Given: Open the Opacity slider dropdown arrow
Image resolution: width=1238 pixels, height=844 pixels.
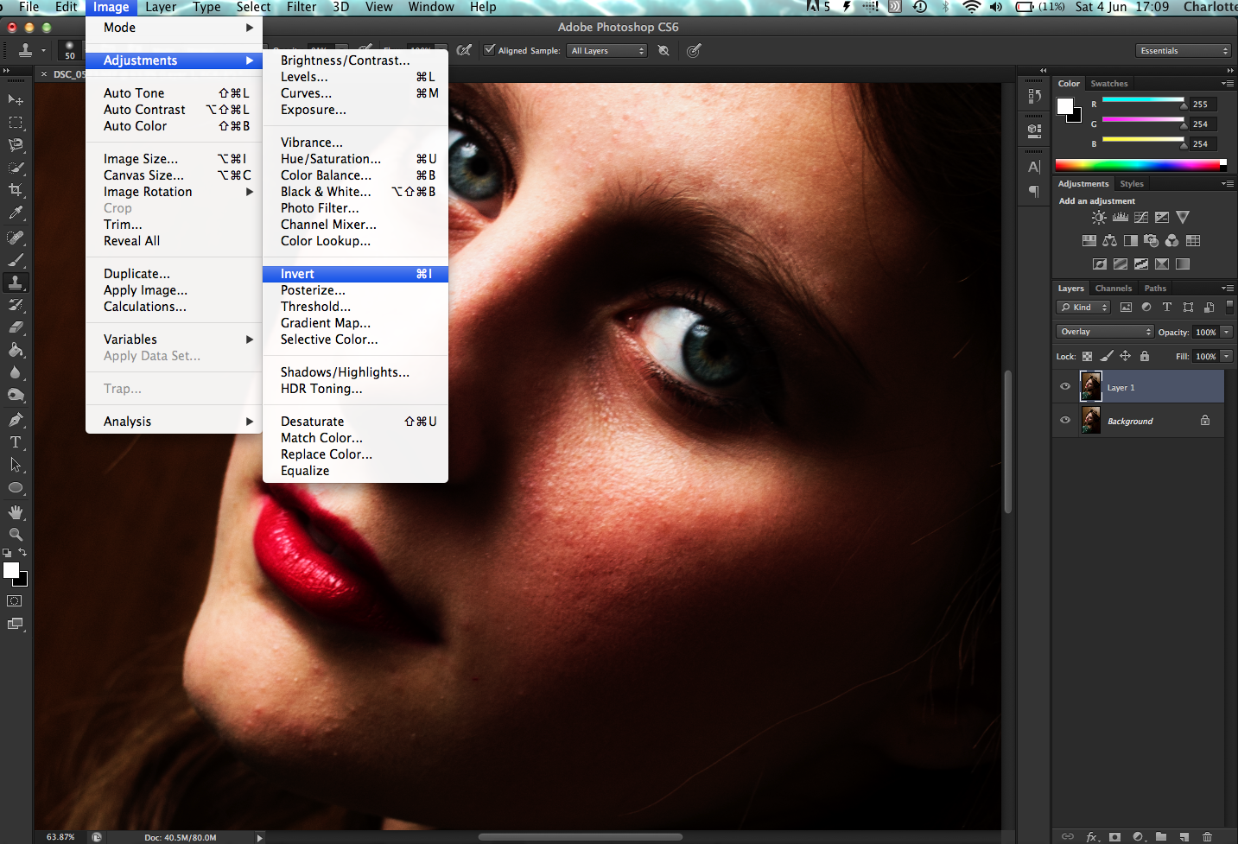Looking at the screenshot, I should point(1226,332).
